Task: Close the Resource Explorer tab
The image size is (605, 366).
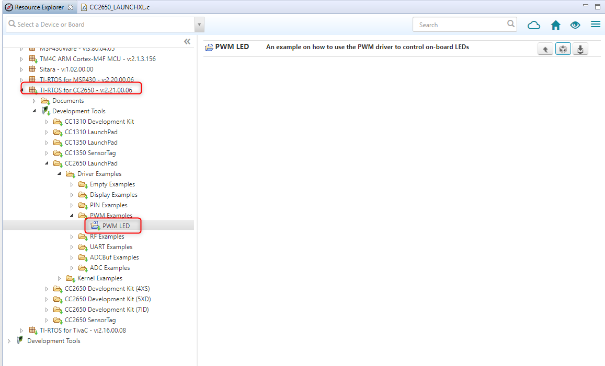Action: click(70, 7)
